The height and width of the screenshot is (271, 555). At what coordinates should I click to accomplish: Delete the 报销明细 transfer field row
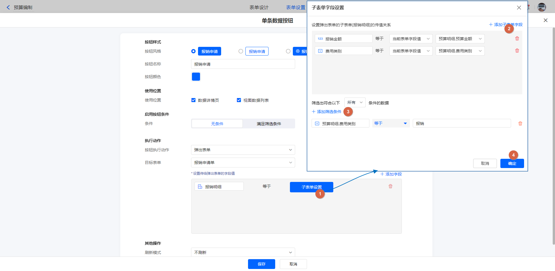point(391,186)
